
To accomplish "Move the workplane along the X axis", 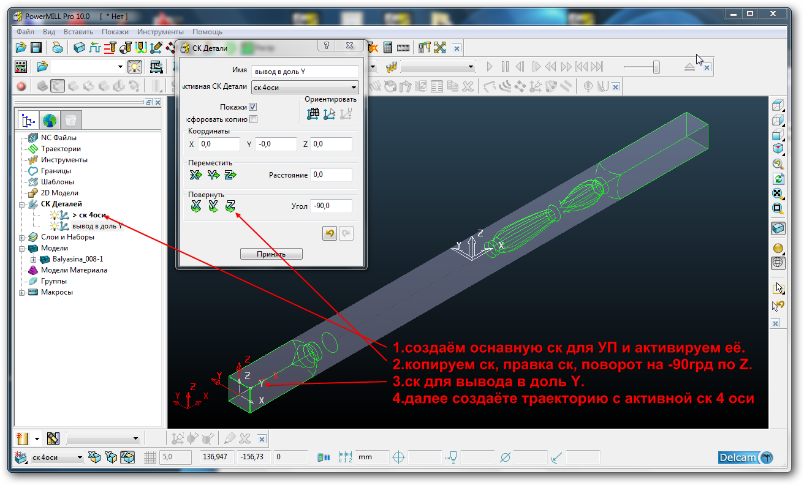I will [x=195, y=175].
